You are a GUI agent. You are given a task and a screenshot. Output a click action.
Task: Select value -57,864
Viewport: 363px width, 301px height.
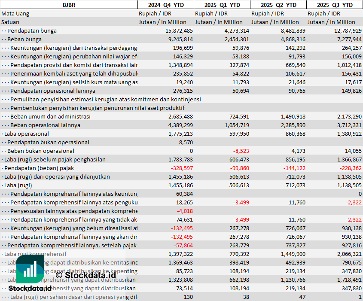183,245
